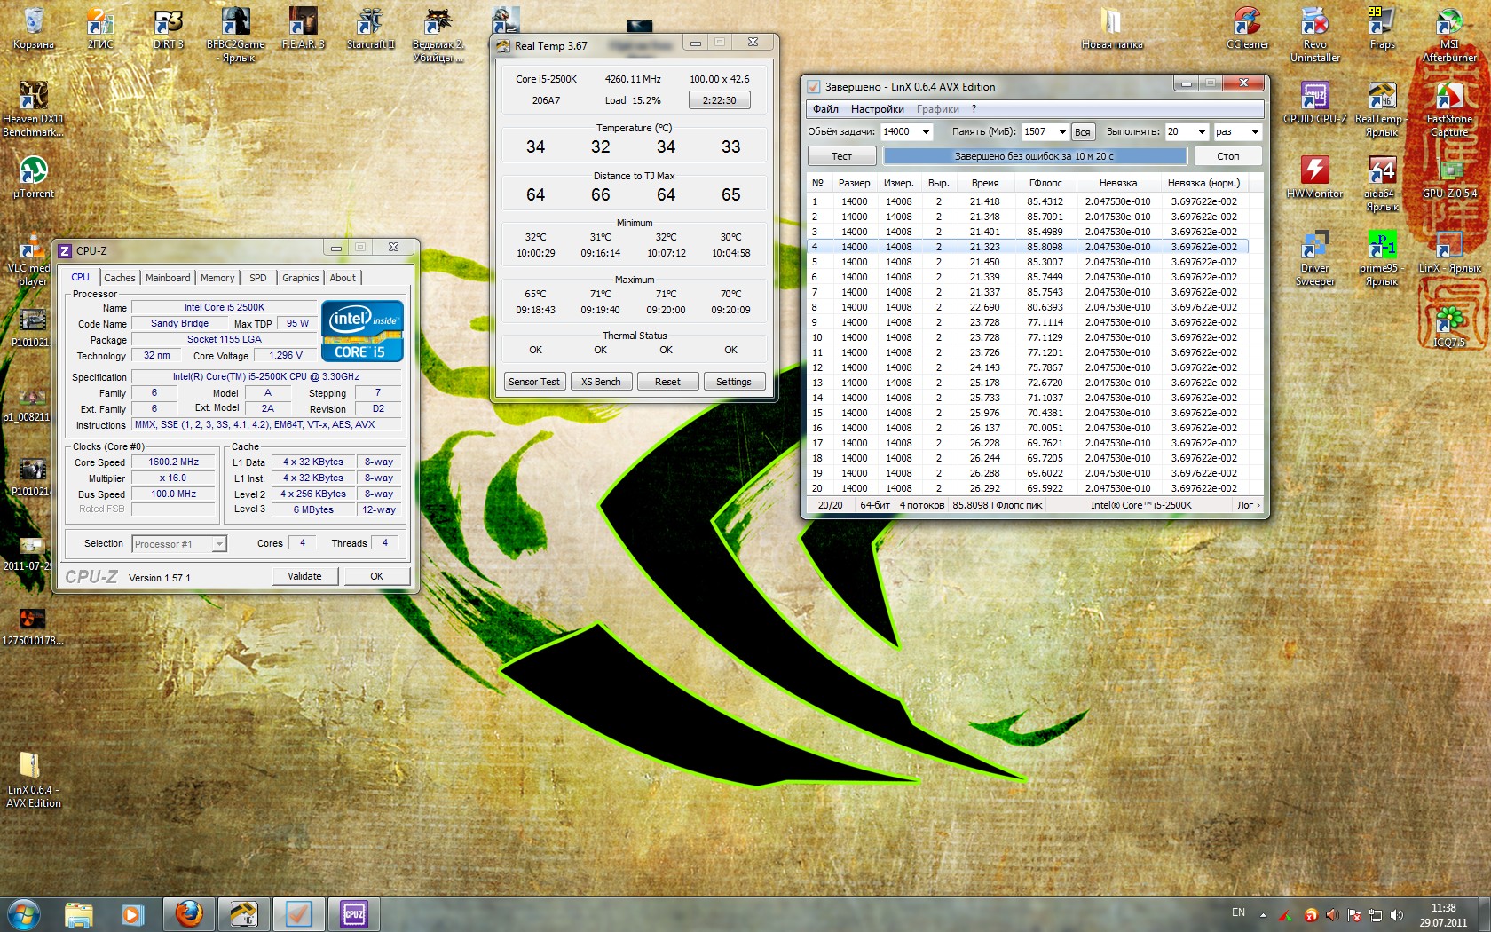Expand the Память (МиБ) dropdown in LinX
Screen dimensions: 1491x932
click(x=1062, y=131)
